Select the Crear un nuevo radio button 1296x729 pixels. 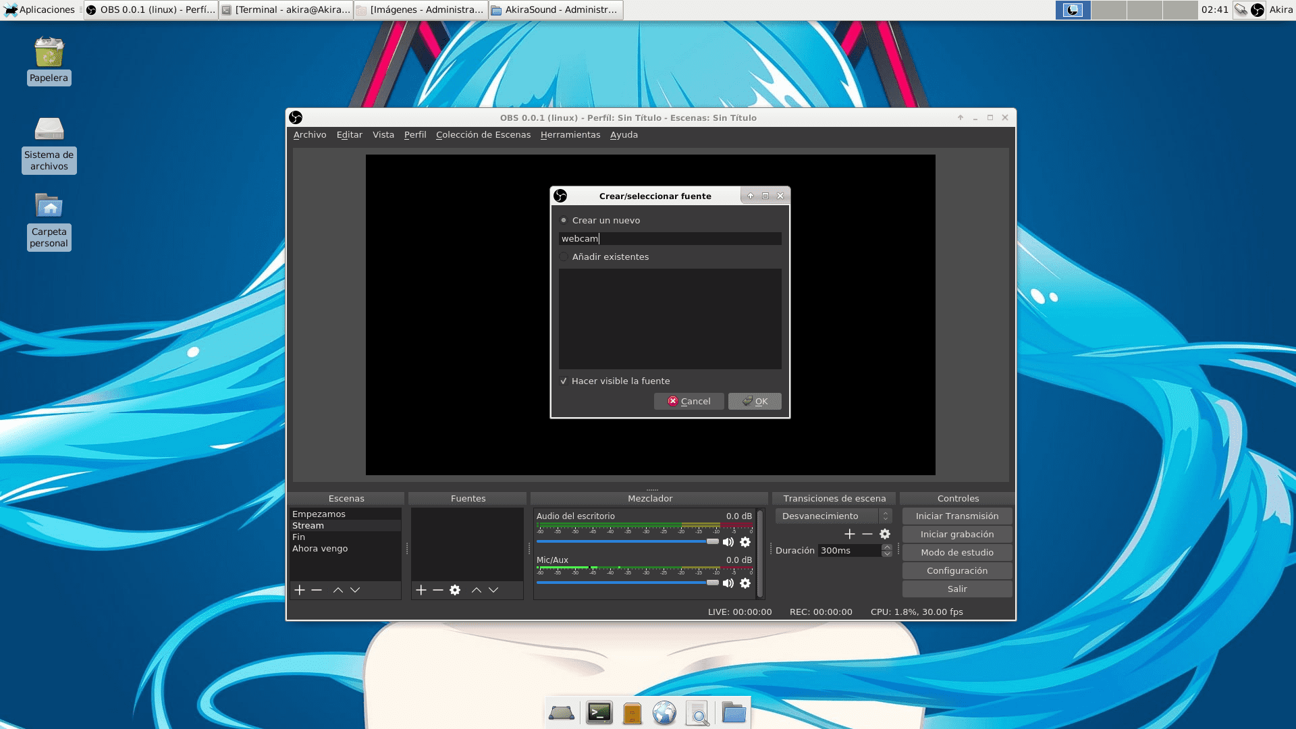coord(564,220)
